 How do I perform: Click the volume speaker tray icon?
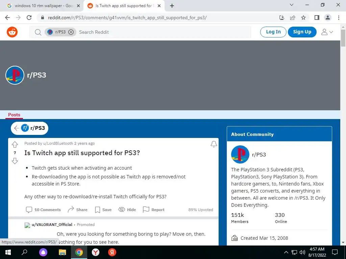[302, 252]
